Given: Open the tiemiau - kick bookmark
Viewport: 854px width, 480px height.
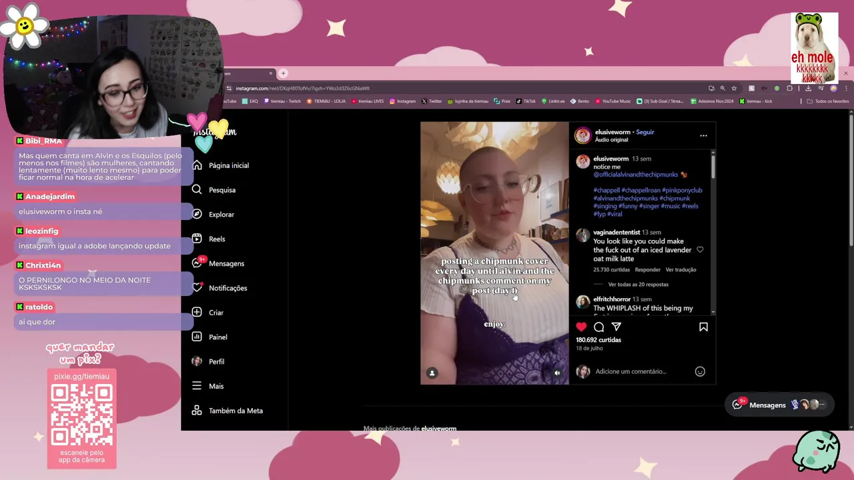Looking at the screenshot, I should (756, 101).
